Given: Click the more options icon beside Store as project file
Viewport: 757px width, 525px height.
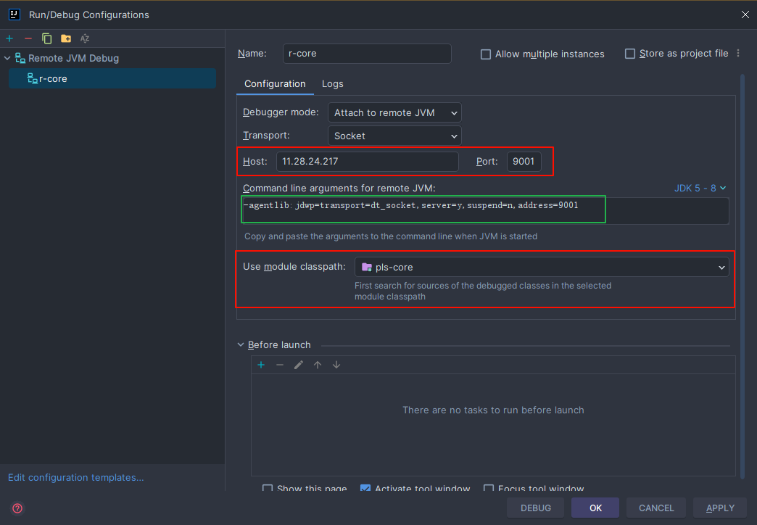Looking at the screenshot, I should tap(738, 54).
